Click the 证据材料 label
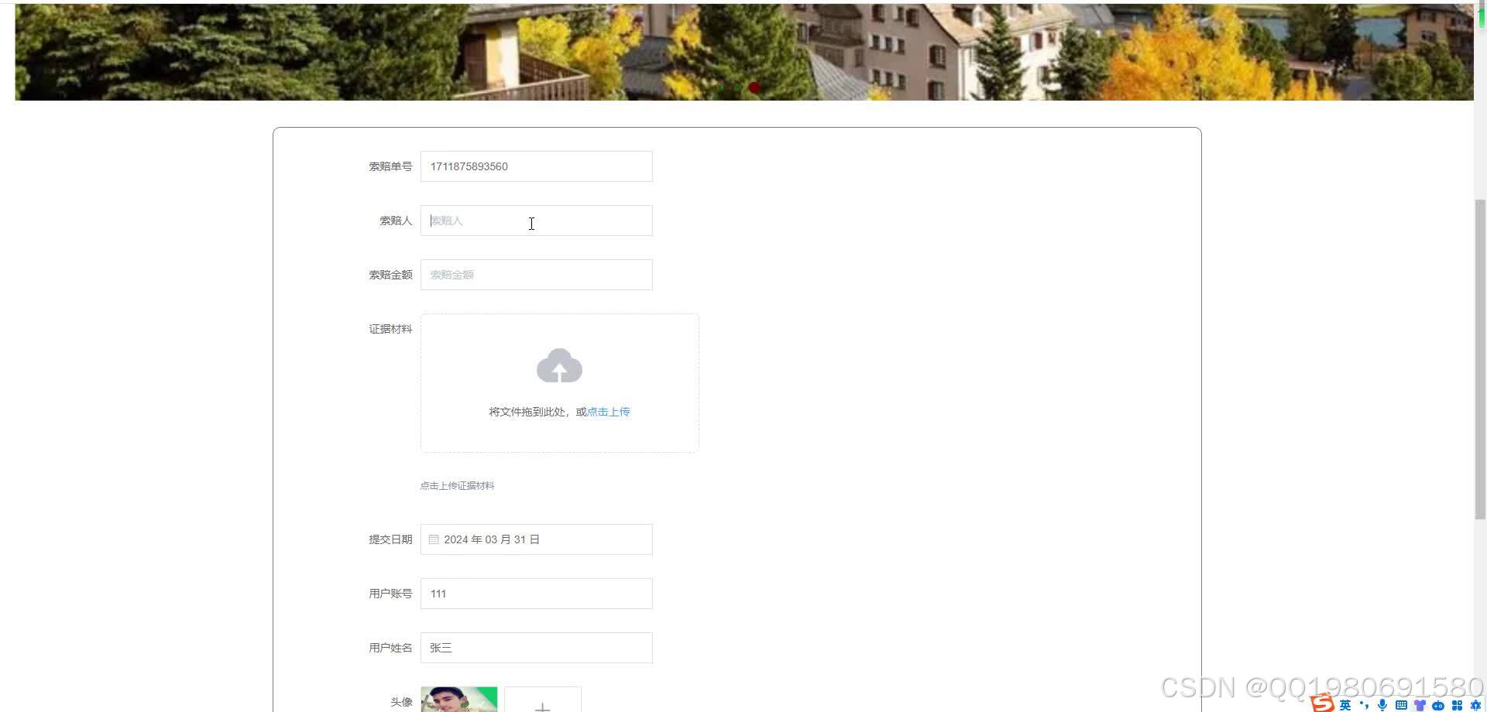 (x=390, y=329)
